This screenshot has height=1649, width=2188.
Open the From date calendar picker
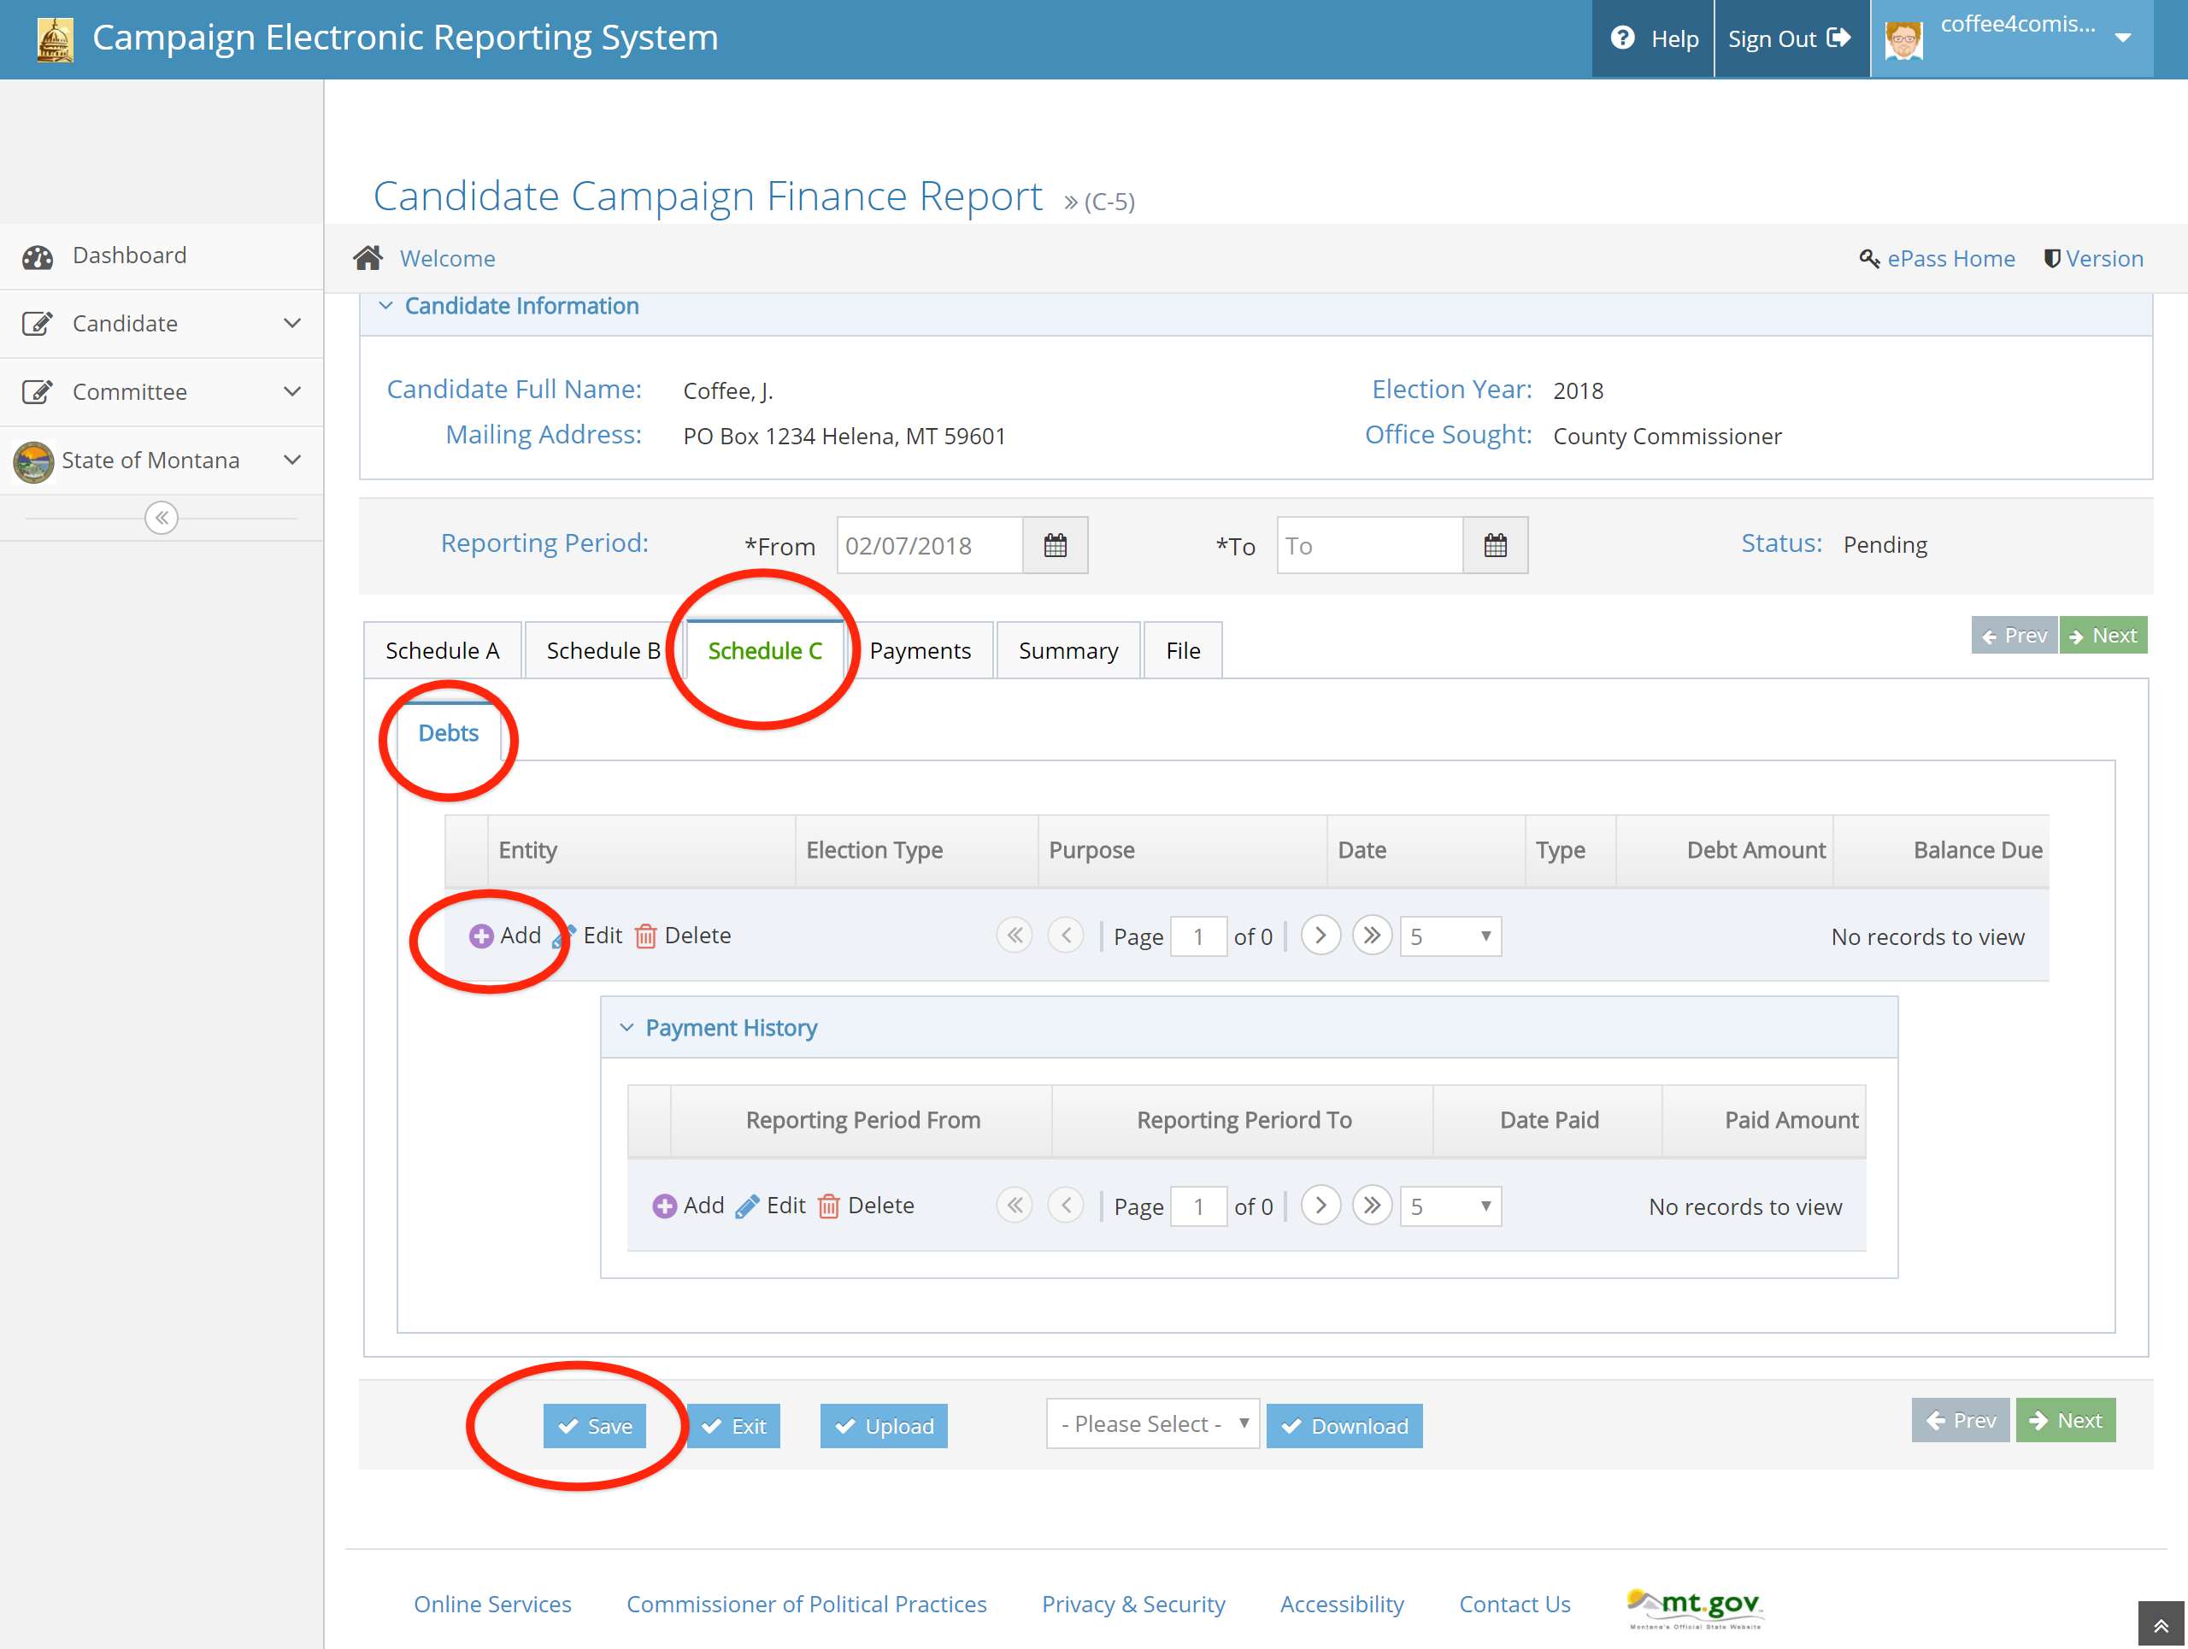[1055, 546]
